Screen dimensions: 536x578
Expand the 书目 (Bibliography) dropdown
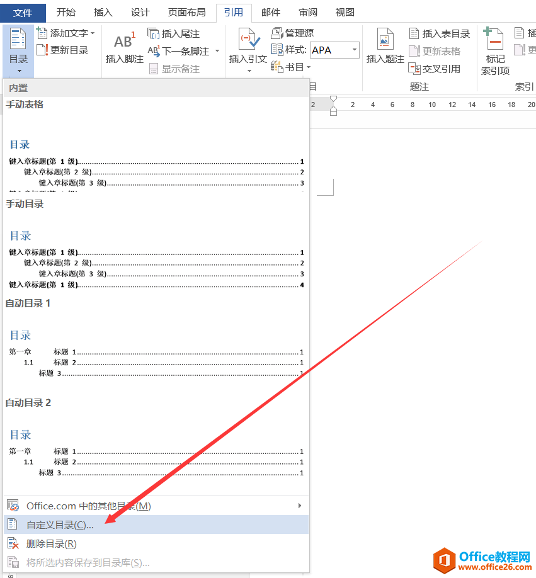click(308, 67)
